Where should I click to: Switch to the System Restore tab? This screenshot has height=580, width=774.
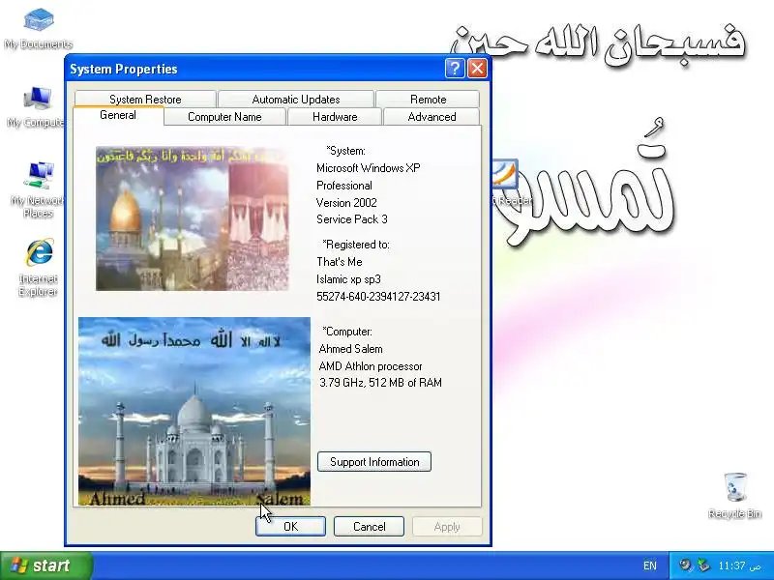[x=145, y=100]
